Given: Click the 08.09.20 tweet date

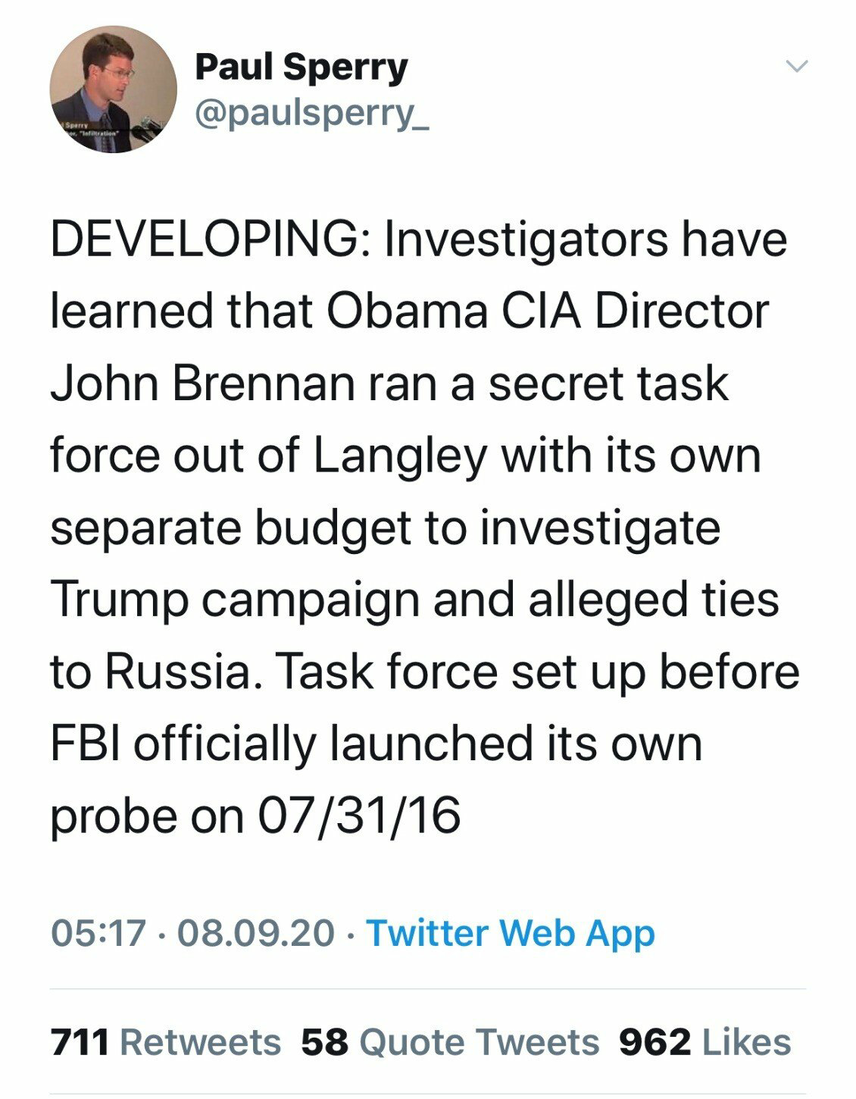Looking at the screenshot, I should click(255, 932).
